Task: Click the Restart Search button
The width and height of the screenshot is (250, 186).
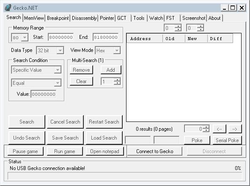Action: point(104,122)
